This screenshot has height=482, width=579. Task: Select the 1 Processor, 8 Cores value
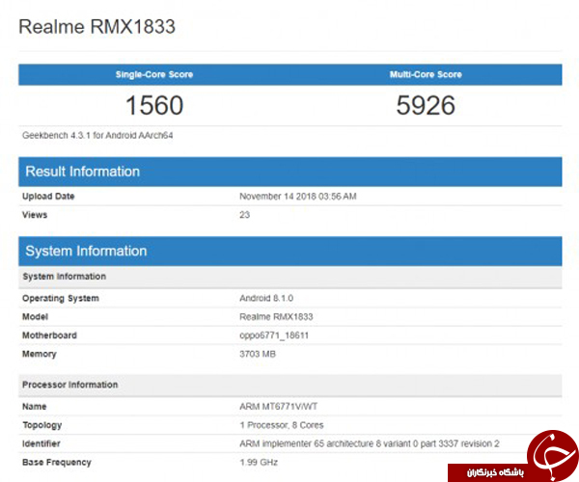click(282, 425)
